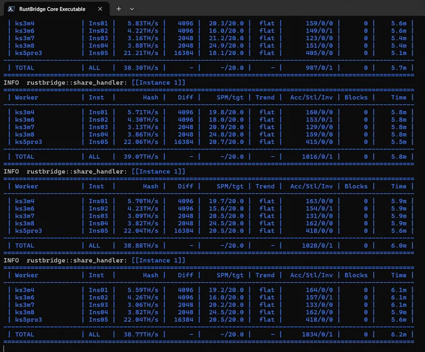Click the 20.9/20.0 SPM value
The image size is (425, 352).
click(x=226, y=127)
